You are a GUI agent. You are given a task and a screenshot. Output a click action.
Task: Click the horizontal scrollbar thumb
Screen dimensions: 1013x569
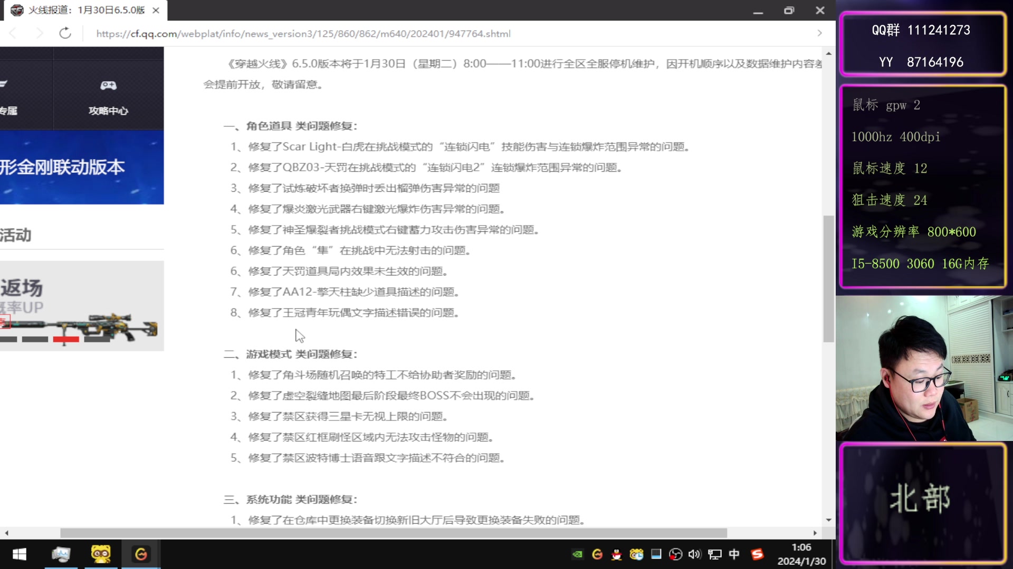[x=394, y=533]
